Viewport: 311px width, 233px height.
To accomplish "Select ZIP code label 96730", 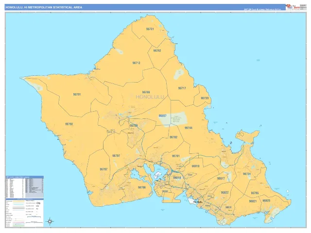I will tap(205, 98).
